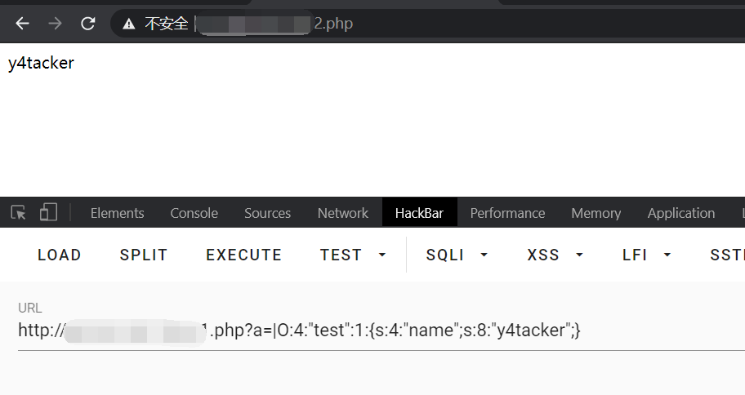Expand the XSS dropdown menu
The height and width of the screenshot is (395, 745).
(x=555, y=255)
